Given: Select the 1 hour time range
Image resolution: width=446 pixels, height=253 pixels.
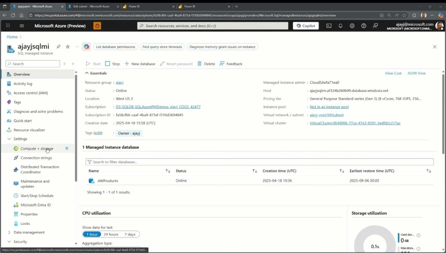Looking at the screenshot, I should [x=92, y=234].
